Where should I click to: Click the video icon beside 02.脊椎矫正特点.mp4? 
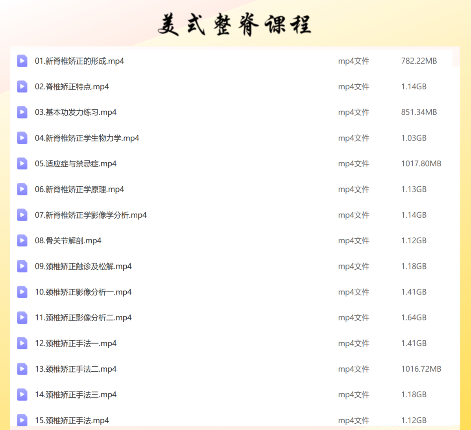[x=22, y=87]
